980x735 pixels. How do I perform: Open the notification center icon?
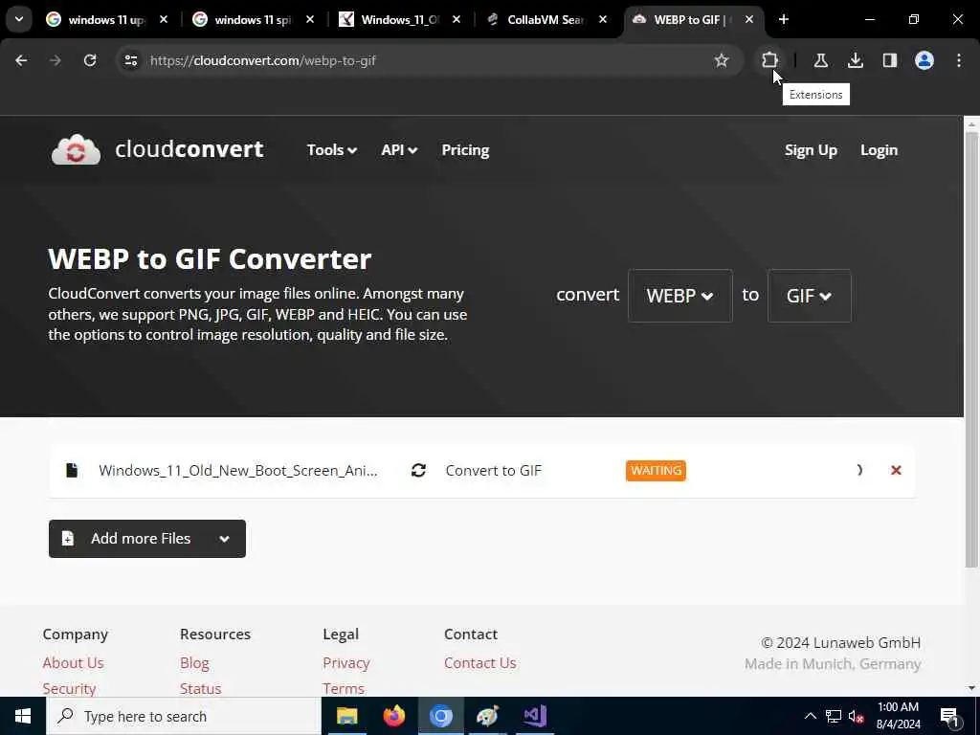(950, 716)
